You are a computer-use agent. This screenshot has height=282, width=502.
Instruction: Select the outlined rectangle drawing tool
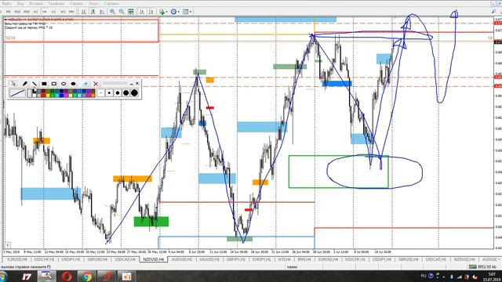[54, 84]
